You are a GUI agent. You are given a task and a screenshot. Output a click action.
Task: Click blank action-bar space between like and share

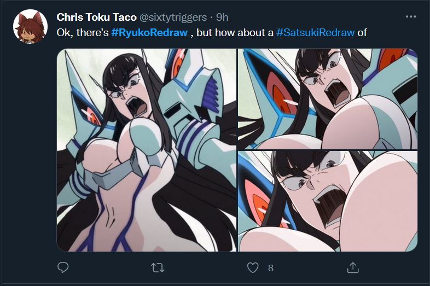click(x=312, y=268)
